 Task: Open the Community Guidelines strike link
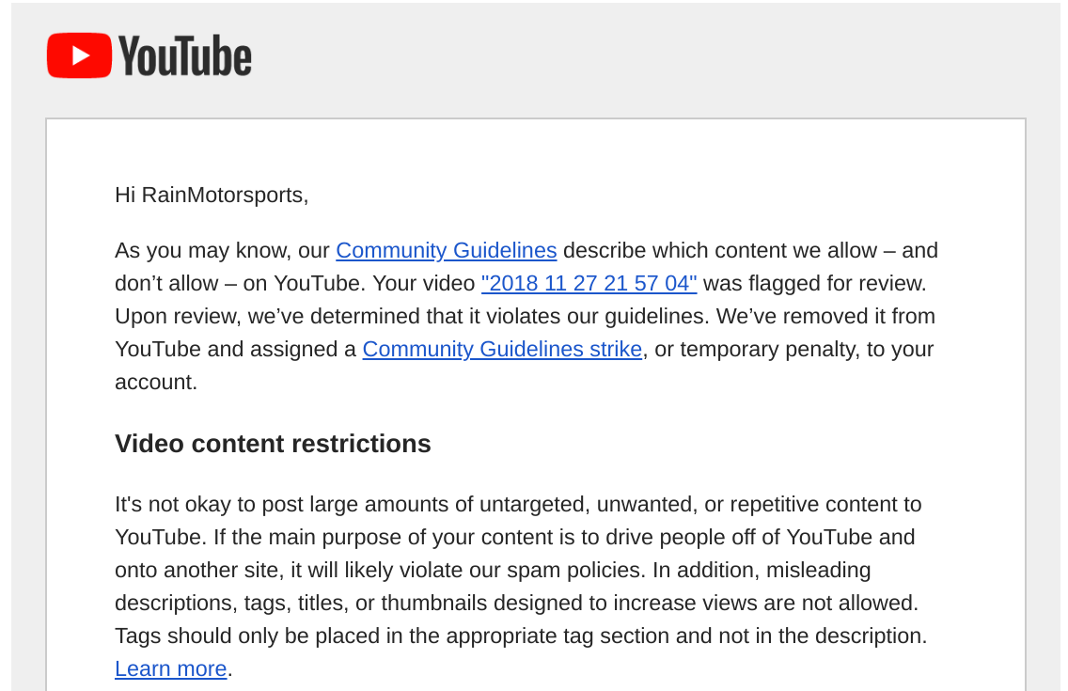point(502,349)
